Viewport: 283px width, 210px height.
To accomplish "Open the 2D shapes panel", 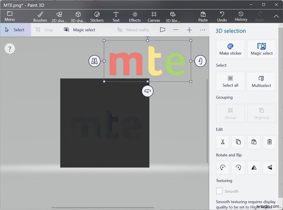I will tap(59, 16).
